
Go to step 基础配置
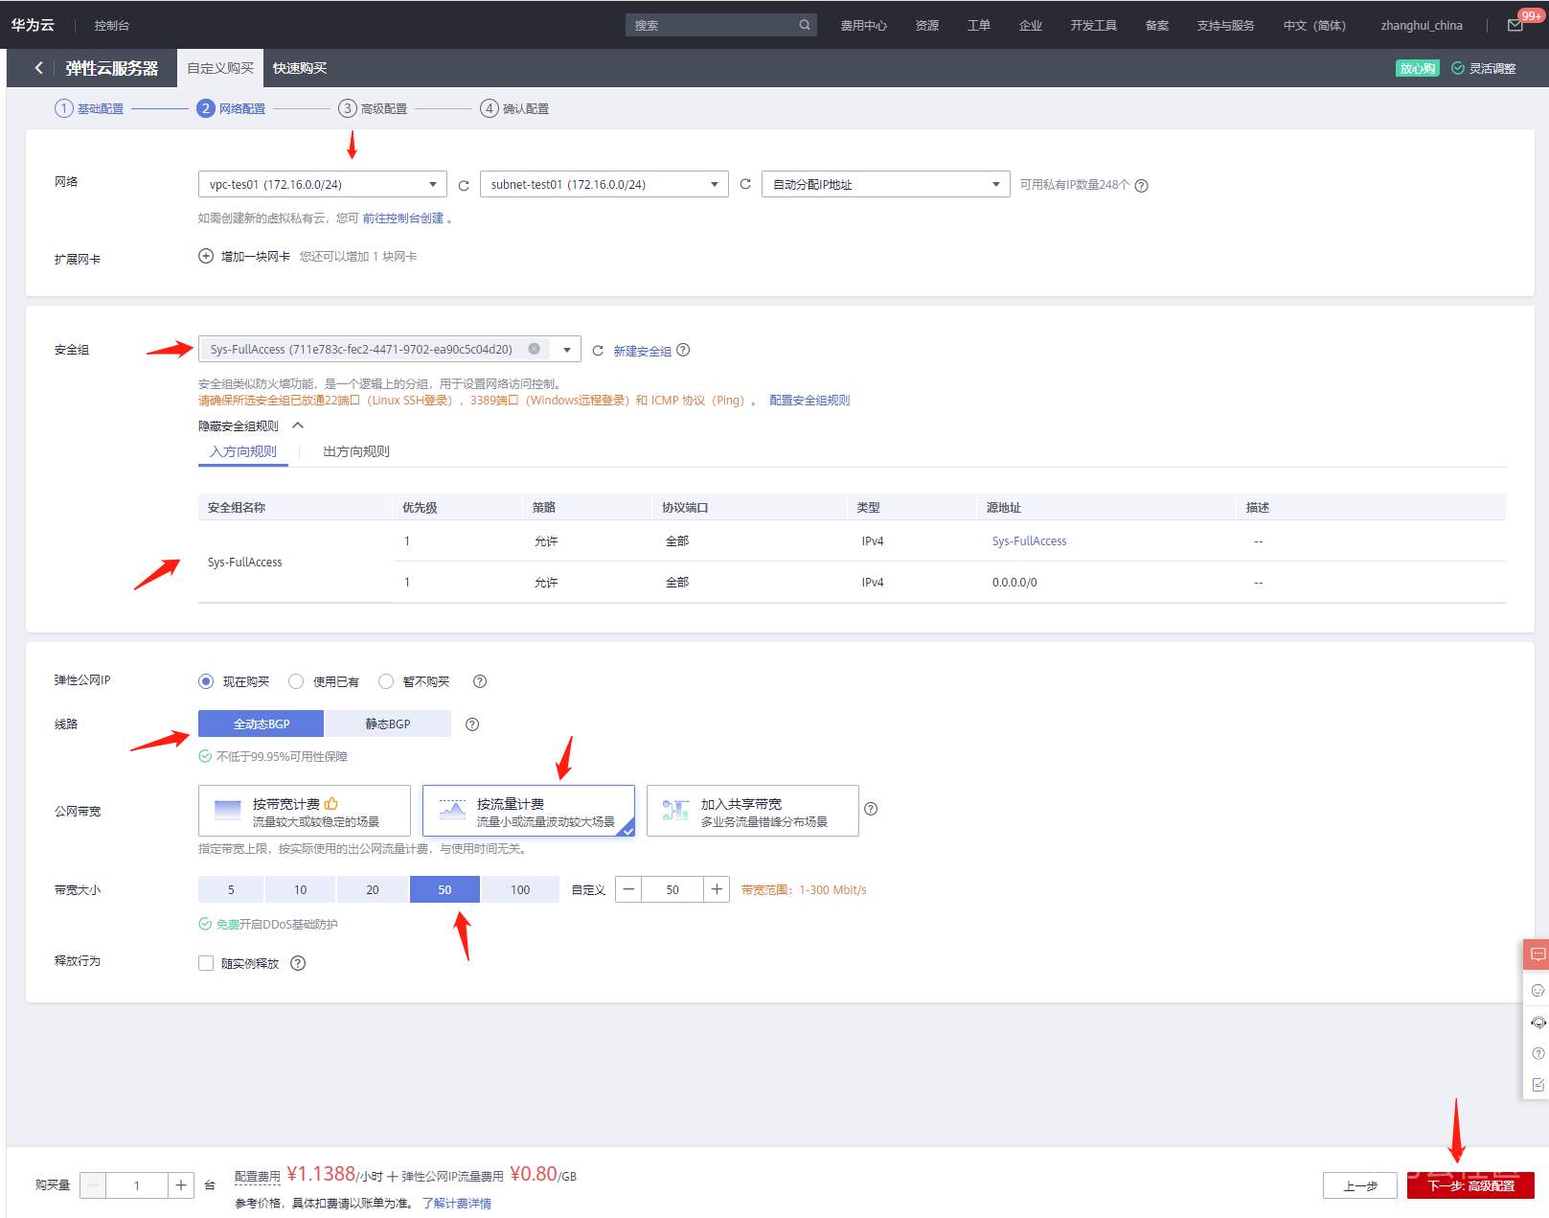pos(89,108)
